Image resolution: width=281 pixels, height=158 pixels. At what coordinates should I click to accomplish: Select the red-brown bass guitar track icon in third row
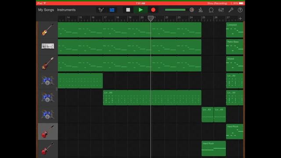tap(48, 63)
